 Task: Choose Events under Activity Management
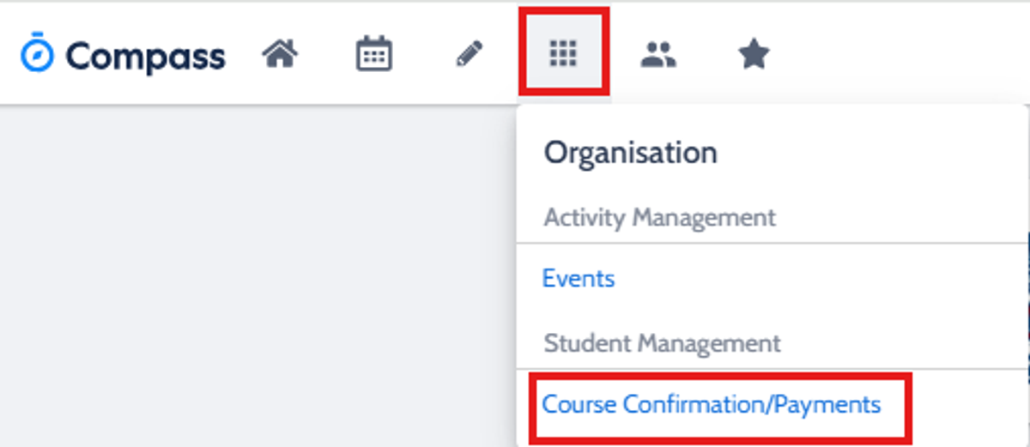(579, 278)
